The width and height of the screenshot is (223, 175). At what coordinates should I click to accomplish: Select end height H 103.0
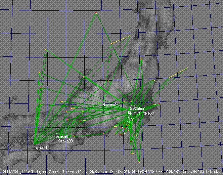pyautogui.click(x=200, y=172)
